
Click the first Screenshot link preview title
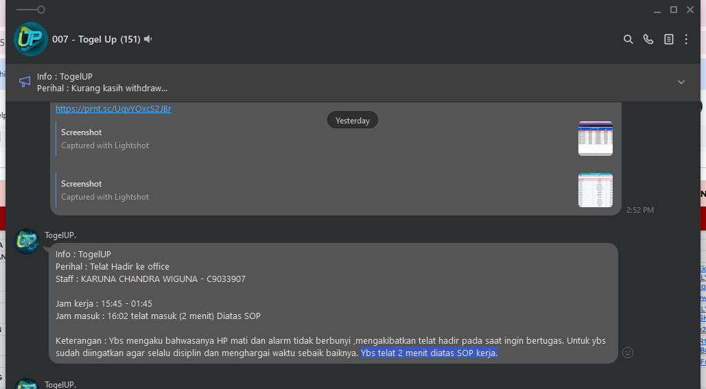(x=82, y=132)
